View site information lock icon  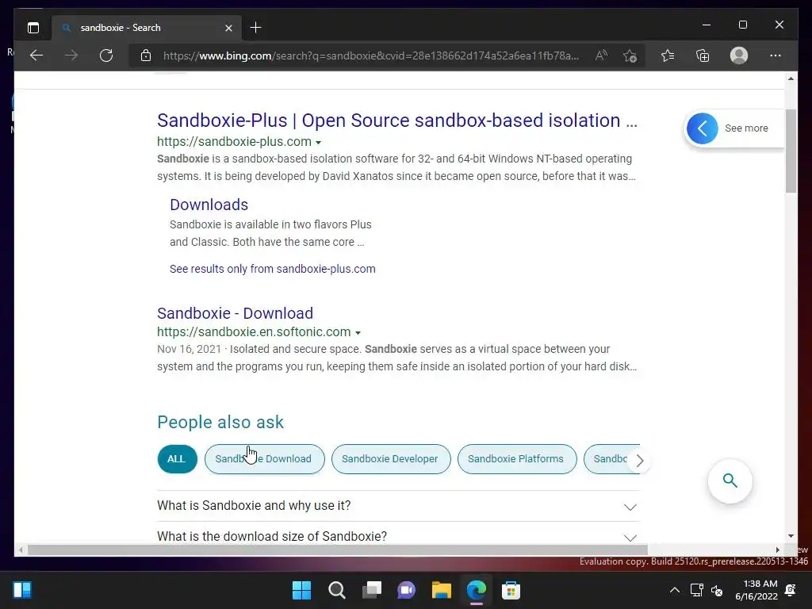point(146,56)
